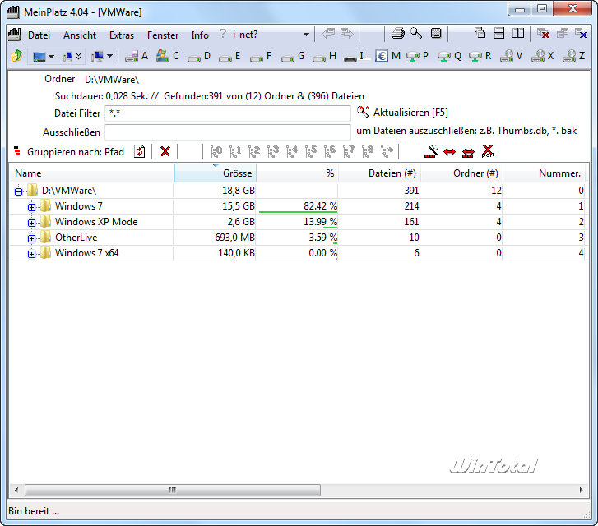Click the back navigation arrow icon
This screenshot has height=526, width=598.
coord(328,34)
